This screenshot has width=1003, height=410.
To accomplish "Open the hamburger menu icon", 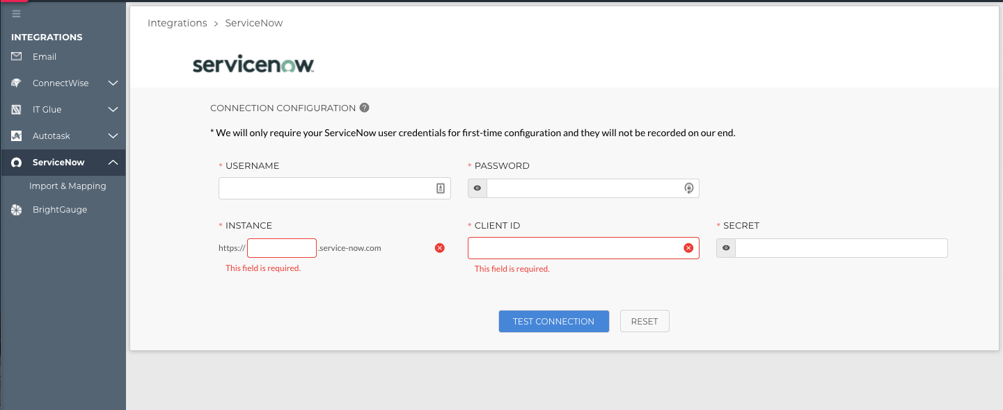I will tap(16, 14).
